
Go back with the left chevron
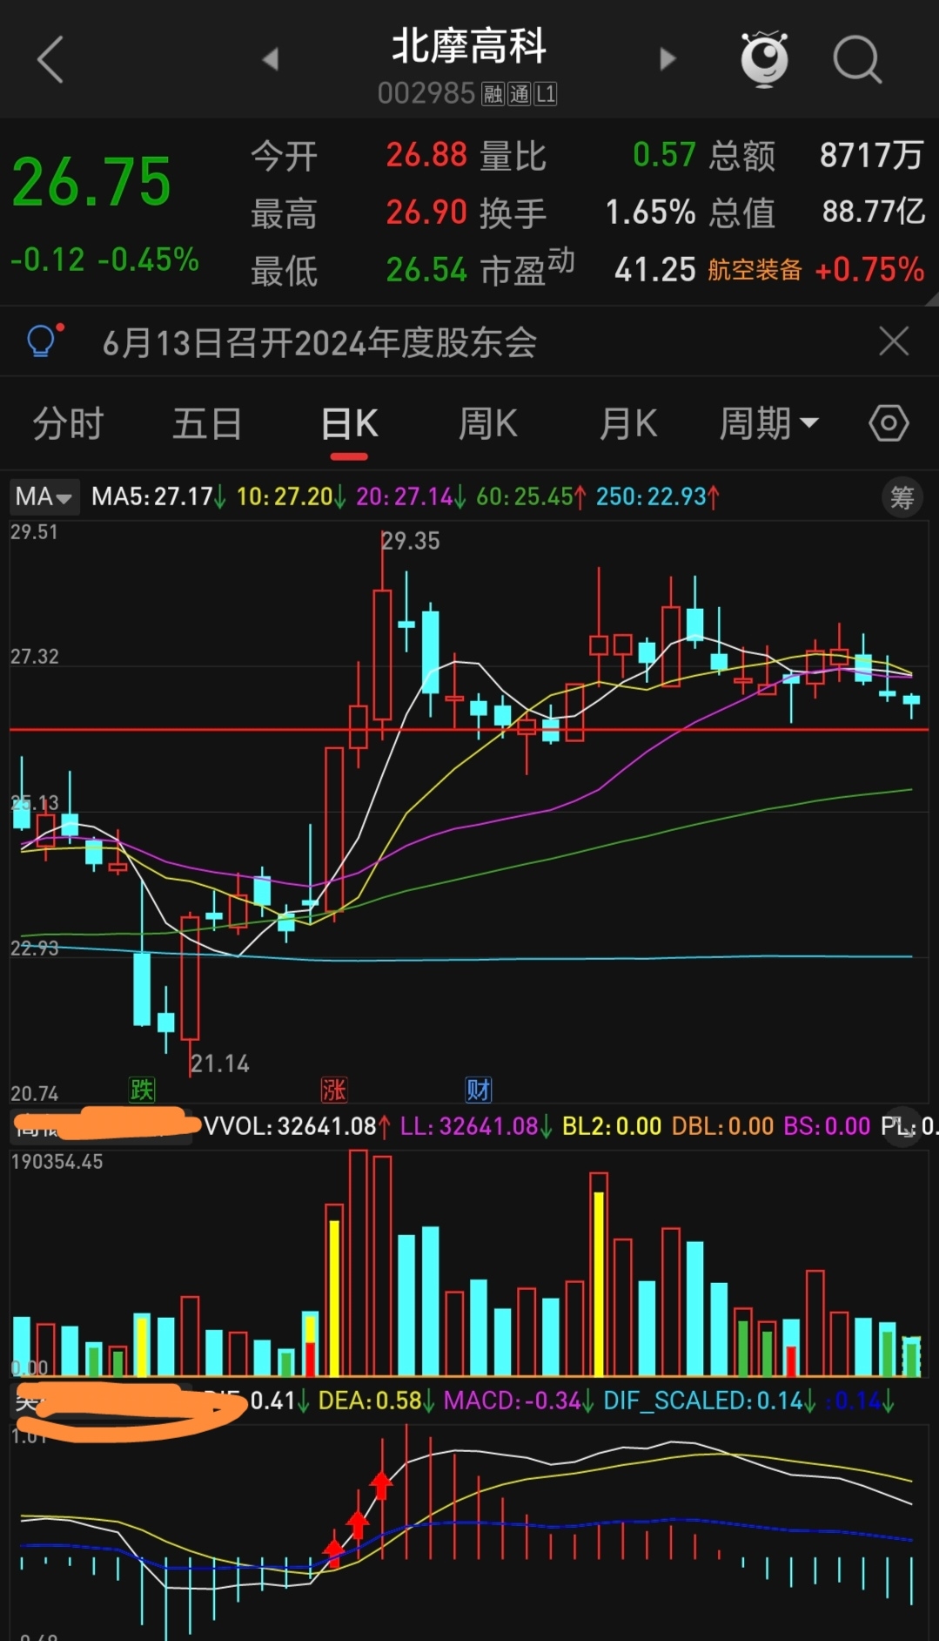(50, 59)
